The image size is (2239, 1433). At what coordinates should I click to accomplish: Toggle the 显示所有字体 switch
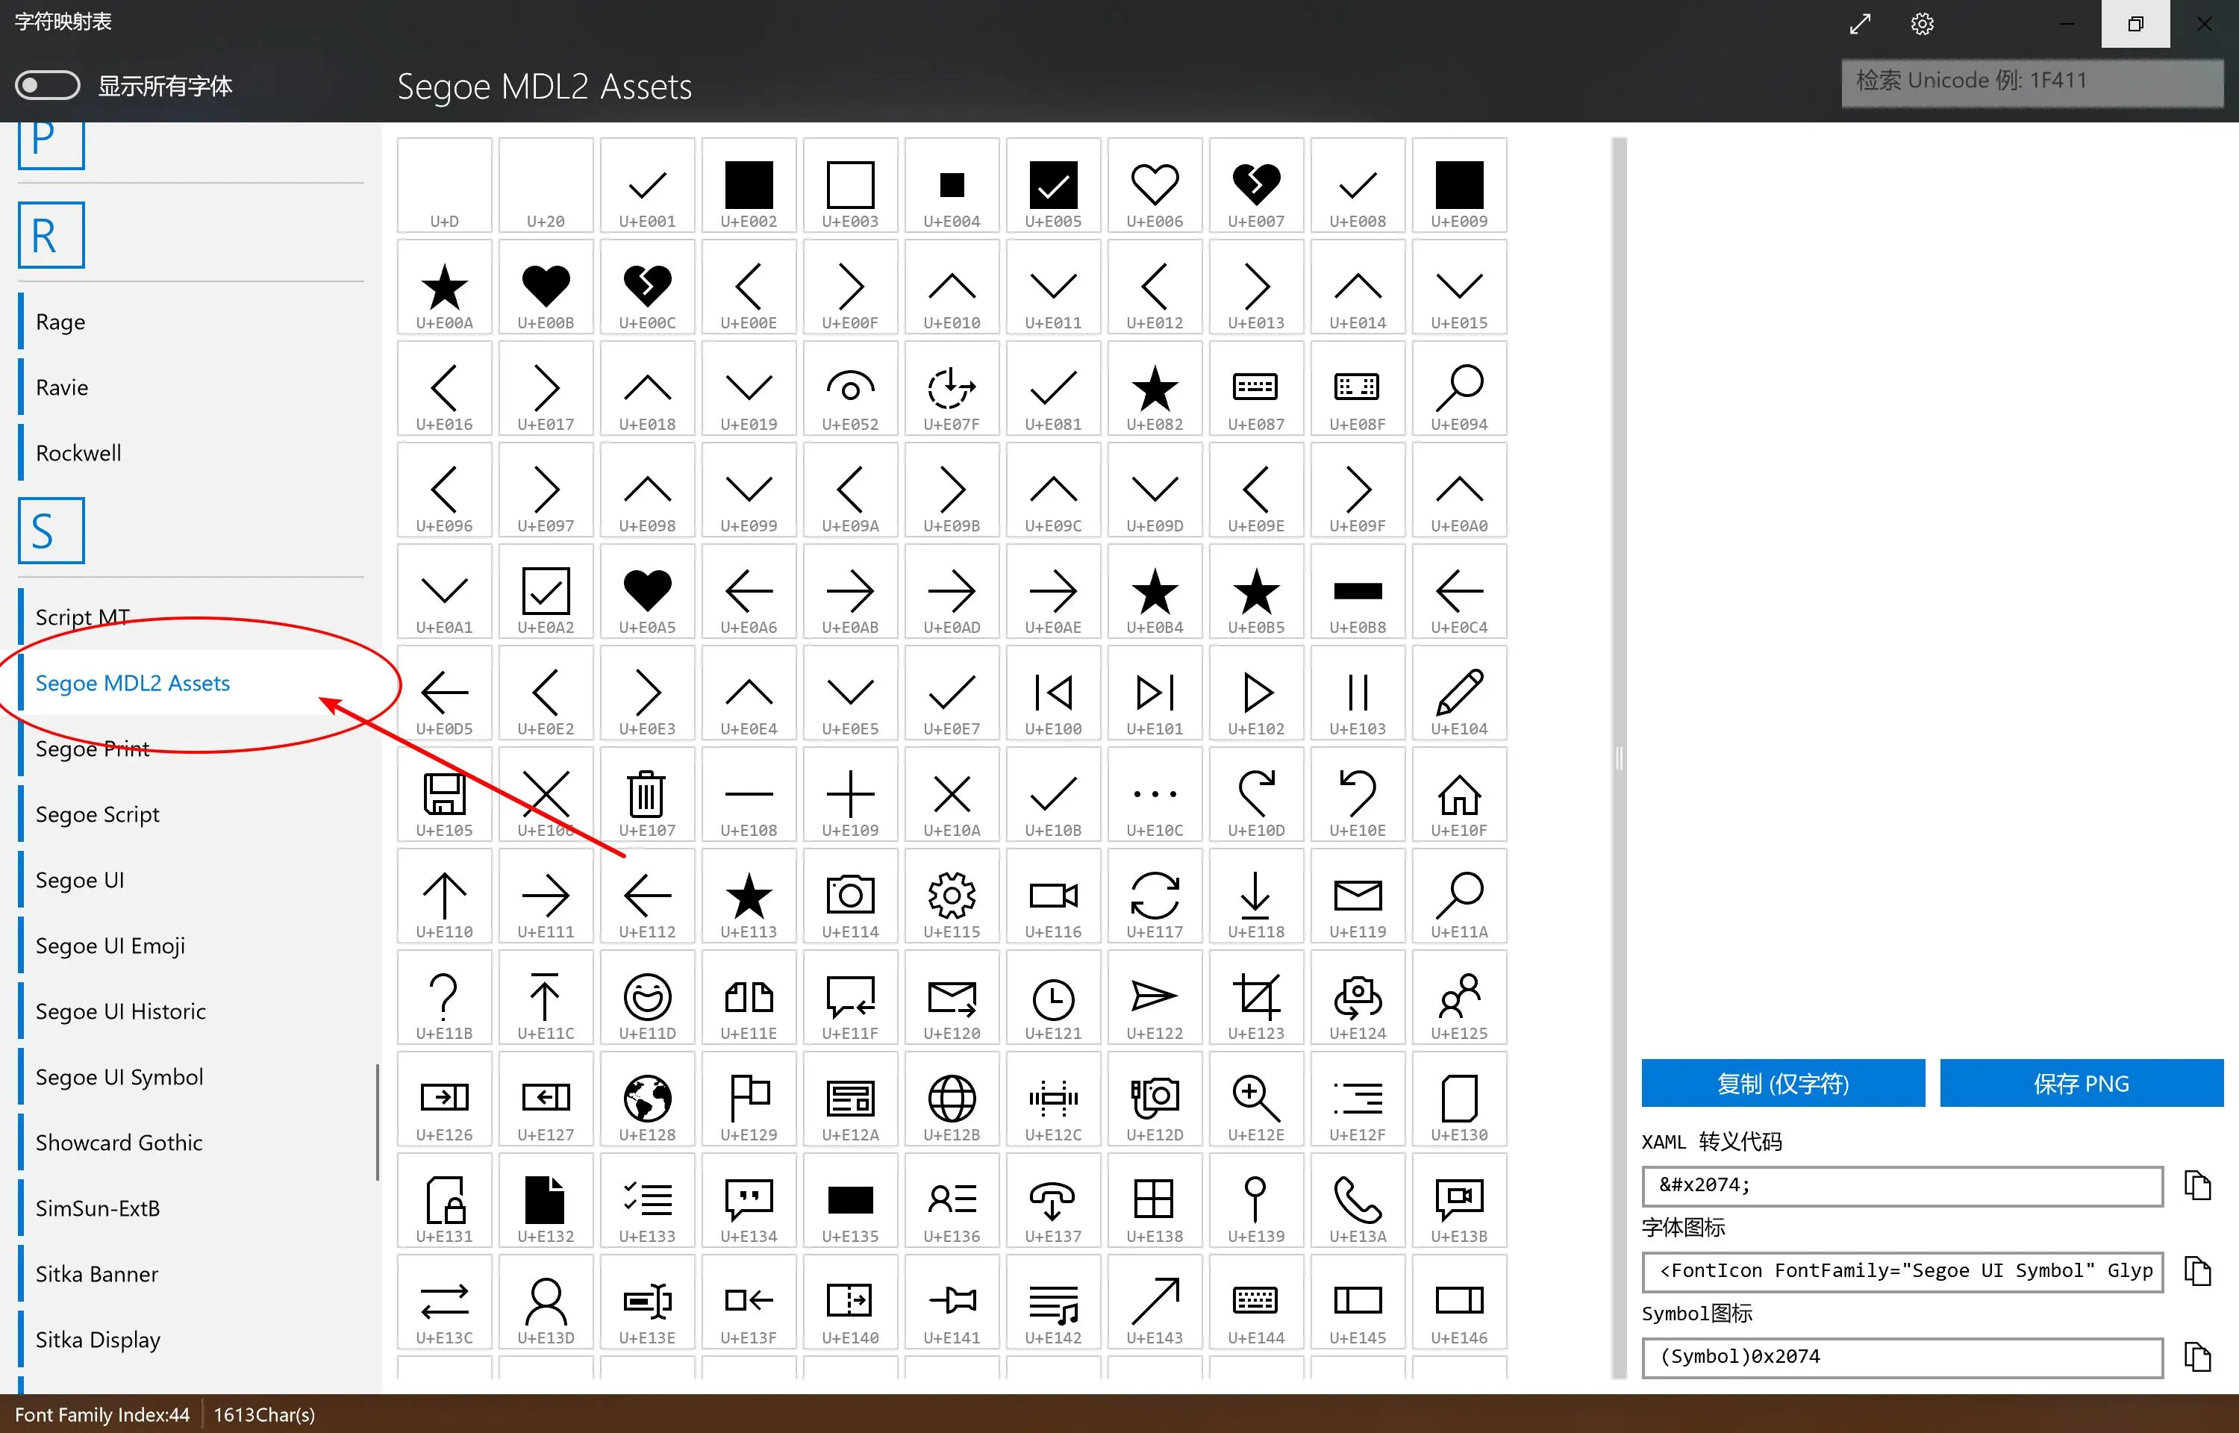click(48, 86)
